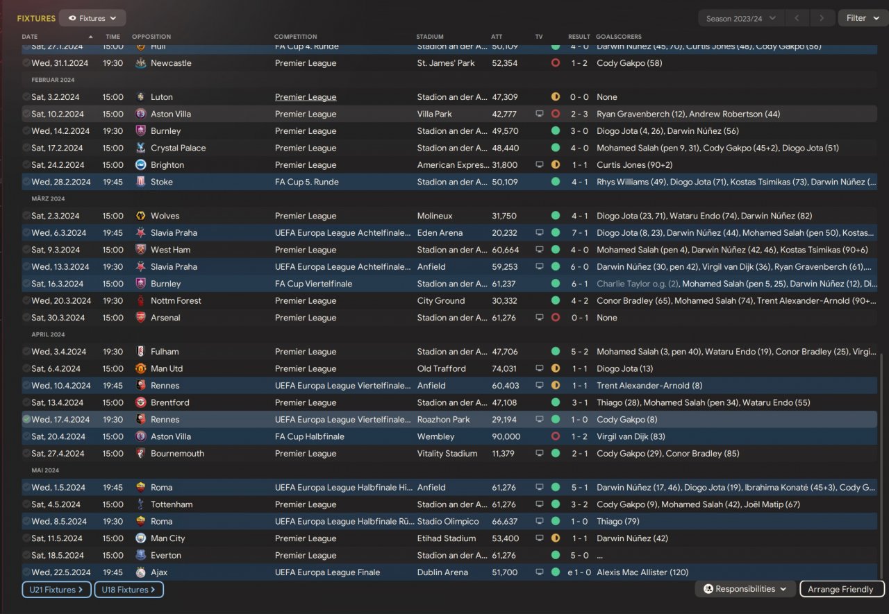Click goalscorer Thiago (79) in Roma row
889x614 pixels.
click(618, 522)
